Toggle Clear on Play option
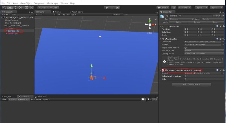The image size is (226, 123). coord(24,99)
